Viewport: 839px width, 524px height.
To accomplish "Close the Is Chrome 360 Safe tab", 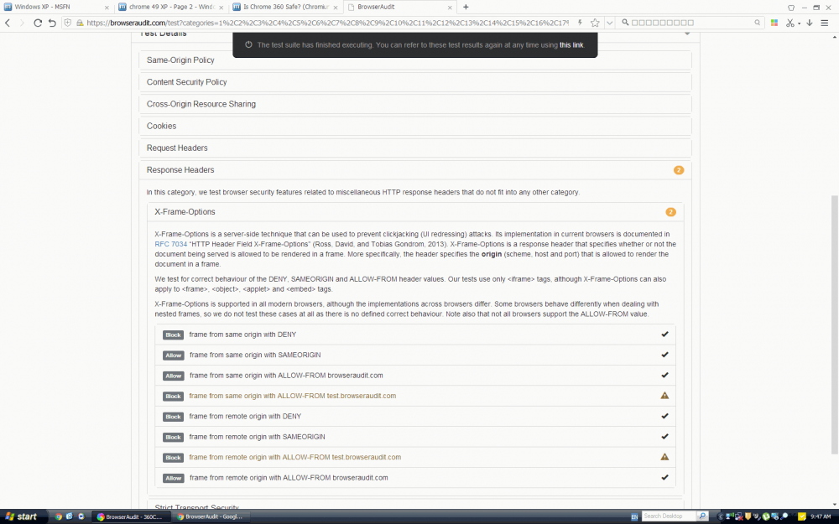I will coord(336,8).
